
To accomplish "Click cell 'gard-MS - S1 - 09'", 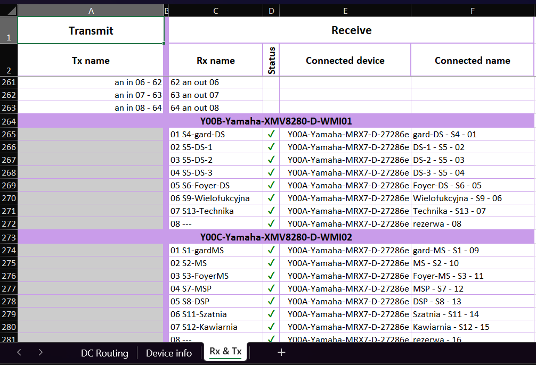I will click(x=473, y=250).
